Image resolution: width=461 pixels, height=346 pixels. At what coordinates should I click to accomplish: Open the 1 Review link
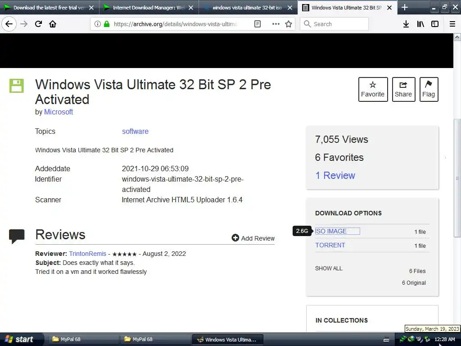[x=335, y=175]
